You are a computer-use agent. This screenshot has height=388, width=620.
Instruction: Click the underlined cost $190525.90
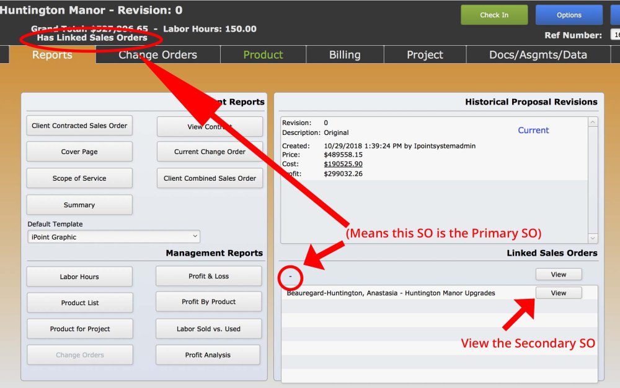(x=343, y=164)
